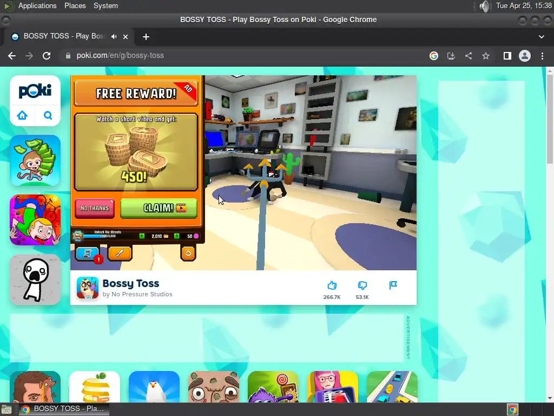Open the purple monster lollipop game thumbnail

273,387
